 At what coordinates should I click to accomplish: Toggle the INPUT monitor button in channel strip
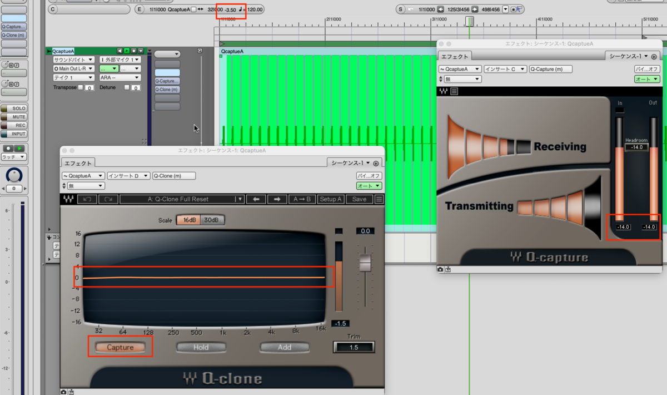14,134
